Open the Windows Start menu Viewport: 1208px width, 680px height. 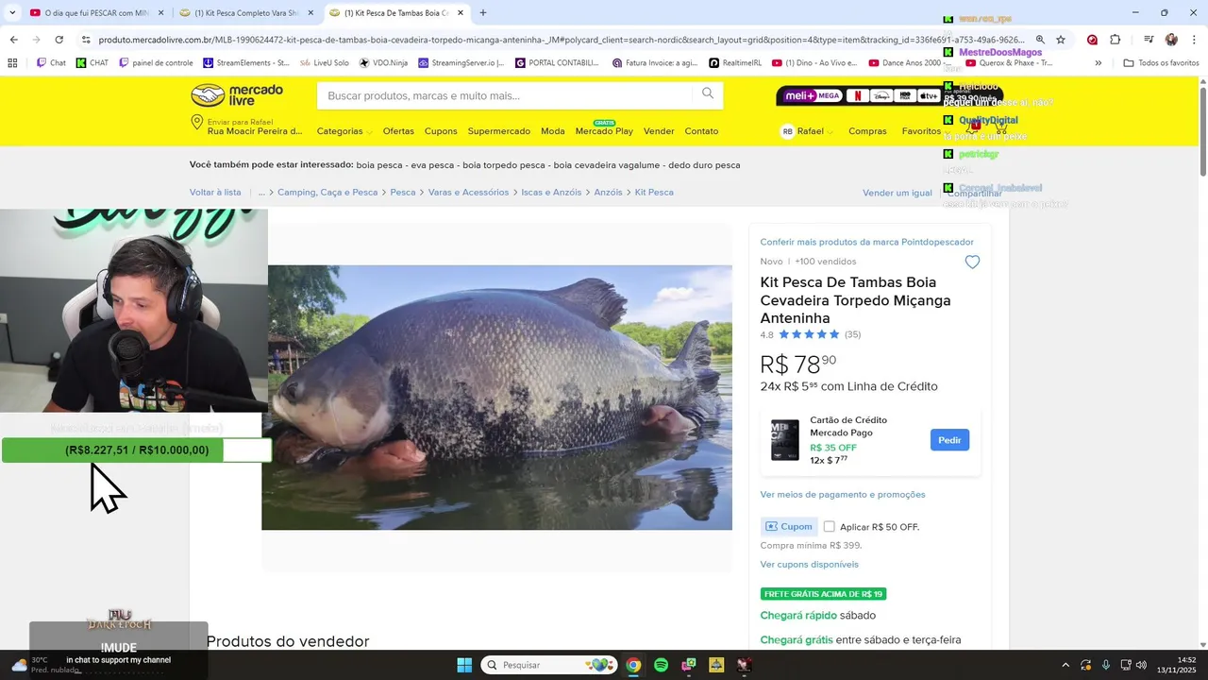point(464,665)
